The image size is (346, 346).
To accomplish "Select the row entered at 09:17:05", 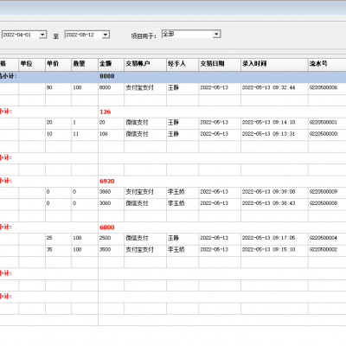I will pyautogui.click(x=173, y=238).
